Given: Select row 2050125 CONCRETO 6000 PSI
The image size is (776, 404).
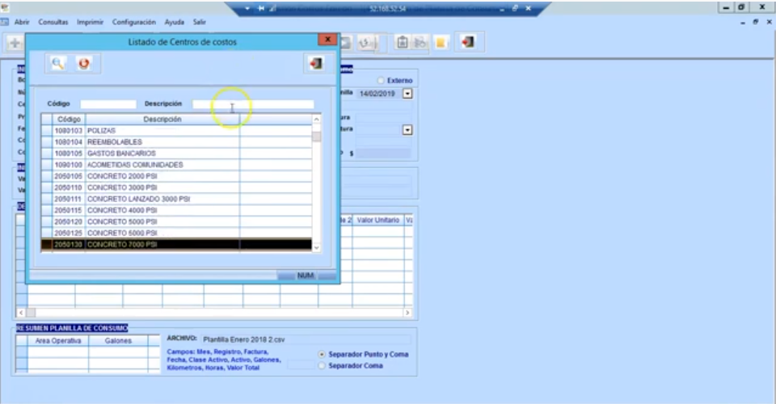Looking at the screenshot, I should [177, 233].
